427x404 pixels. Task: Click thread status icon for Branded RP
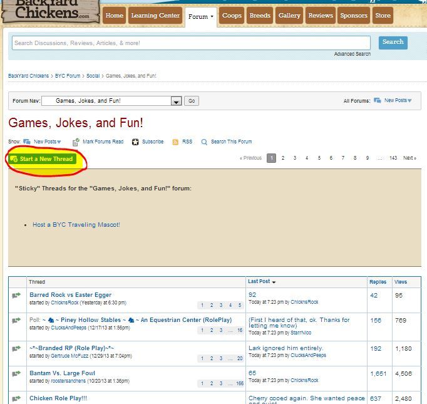click(x=16, y=349)
